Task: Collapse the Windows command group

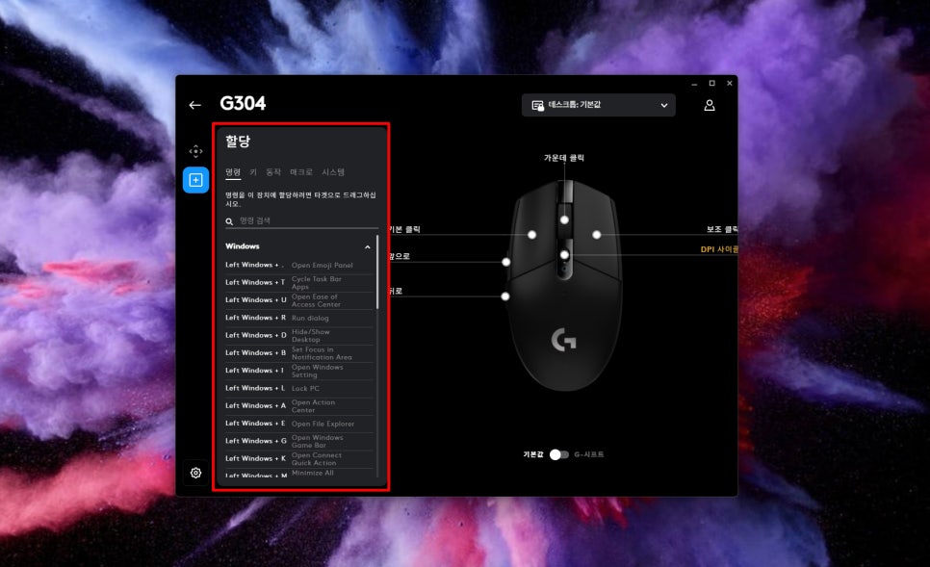Action: tap(367, 246)
